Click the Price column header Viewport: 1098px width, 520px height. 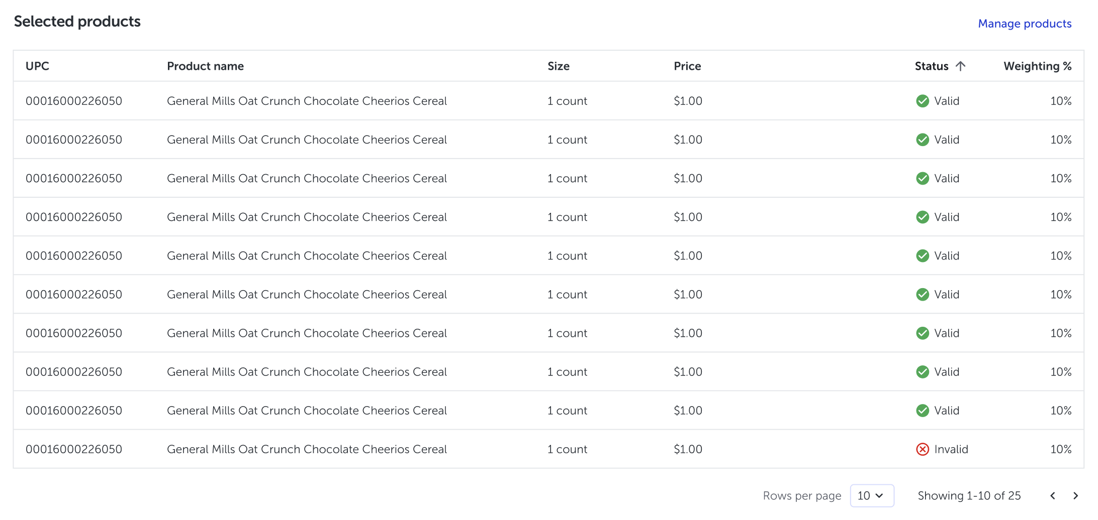[687, 66]
